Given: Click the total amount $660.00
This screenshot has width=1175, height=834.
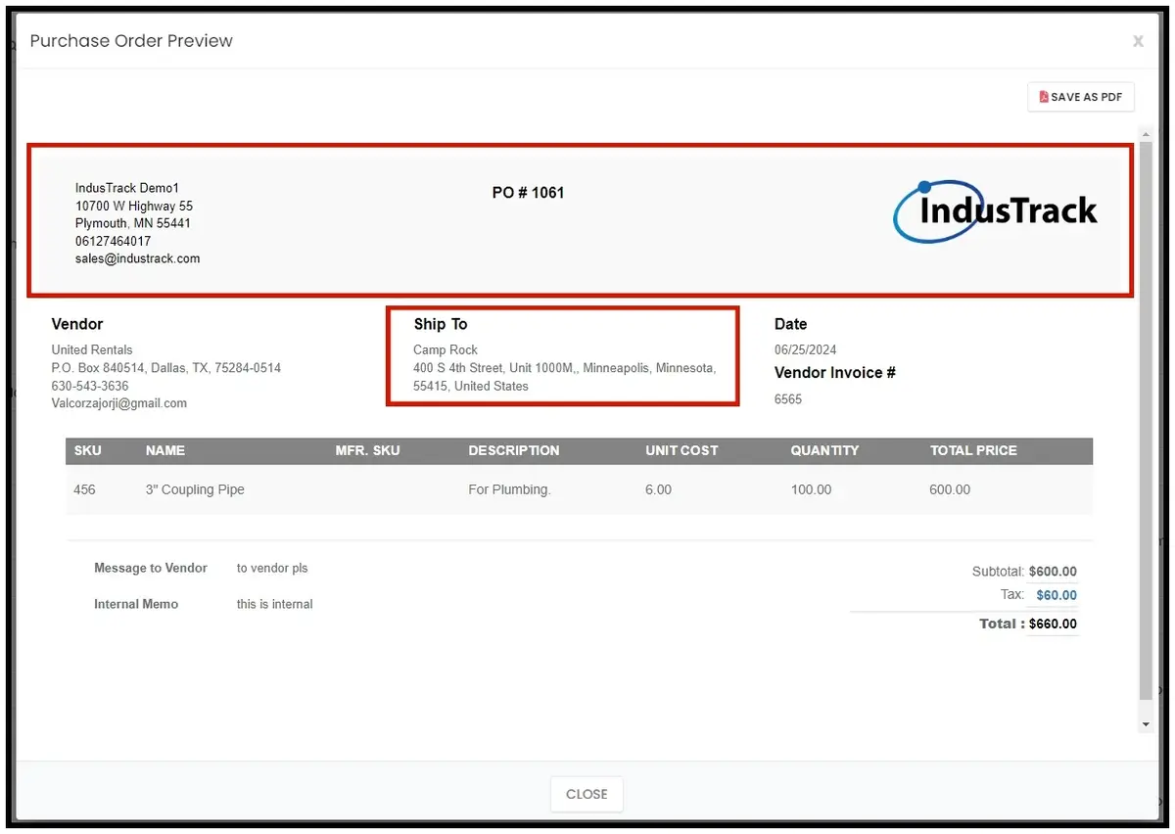Looking at the screenshot, I should click(x=1053, y=624).
